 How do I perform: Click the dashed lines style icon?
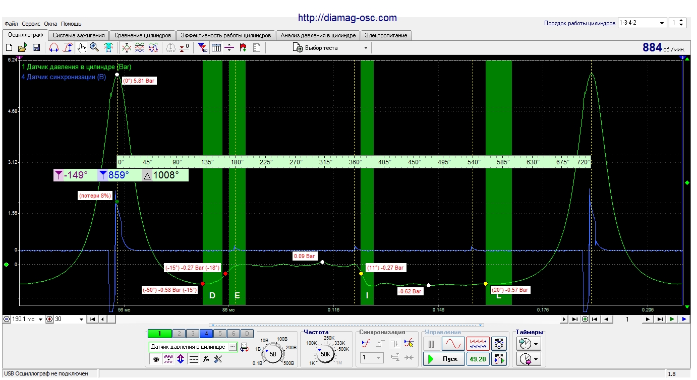[x=193, y=359]
